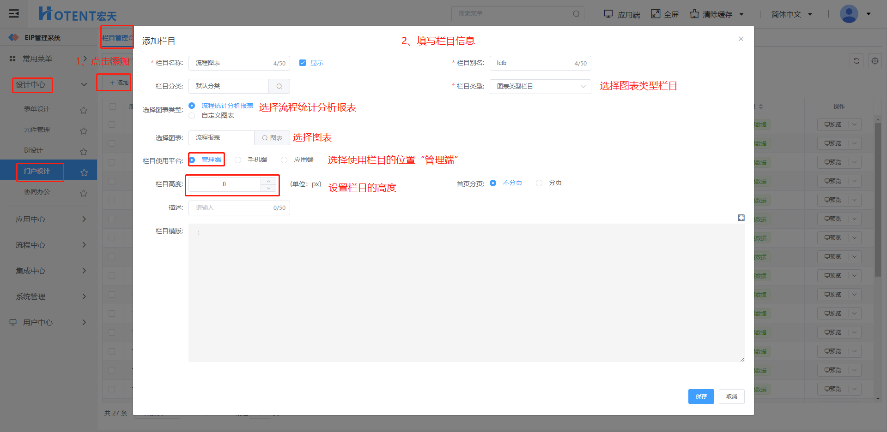Expand the 用户中心 menu group
This screenshot has height=432, width=887.
click(x=84, y=322)
